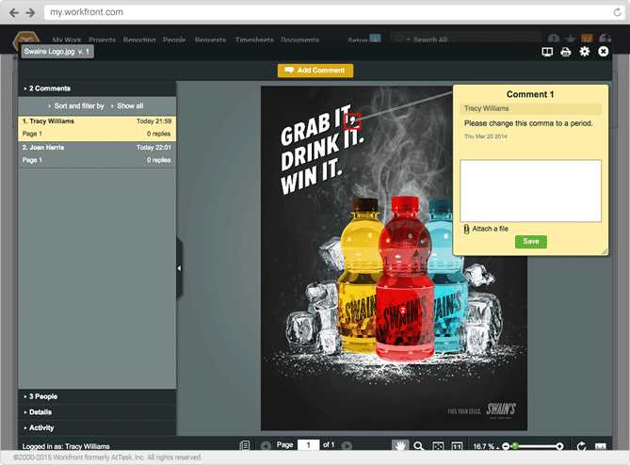This screenshot has width=630, height=465.
Task: Open proof settings gear
Action: 585,51
